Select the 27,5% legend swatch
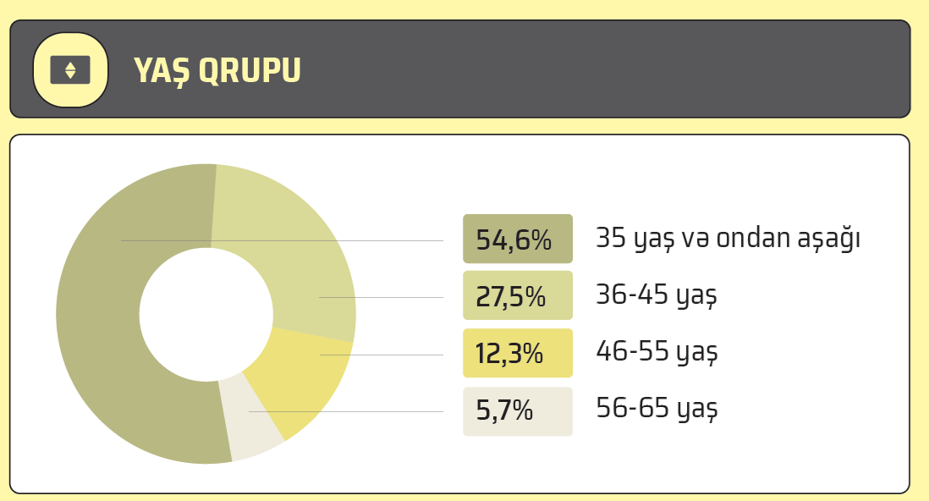 (x=517, y=297)
